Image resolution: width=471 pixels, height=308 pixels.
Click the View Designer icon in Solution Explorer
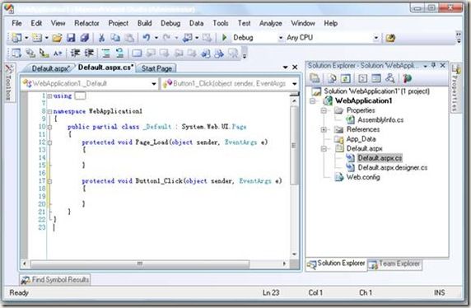(376, 78)
